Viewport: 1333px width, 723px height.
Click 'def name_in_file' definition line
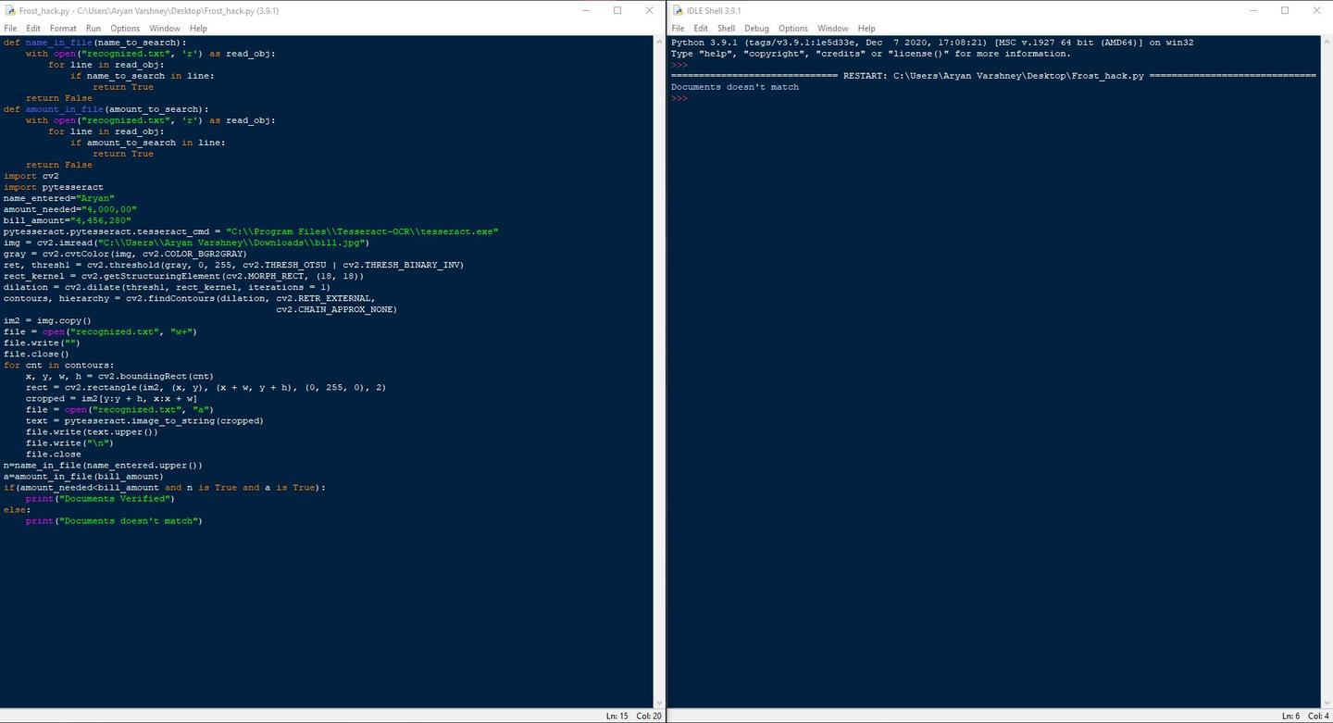point(94,43)
